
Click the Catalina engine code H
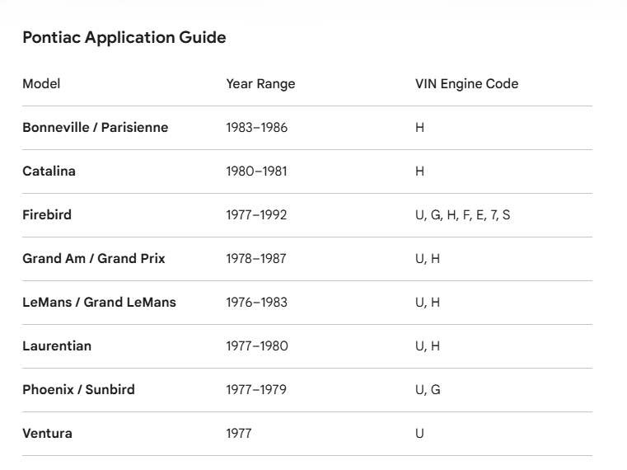[419, 171]
